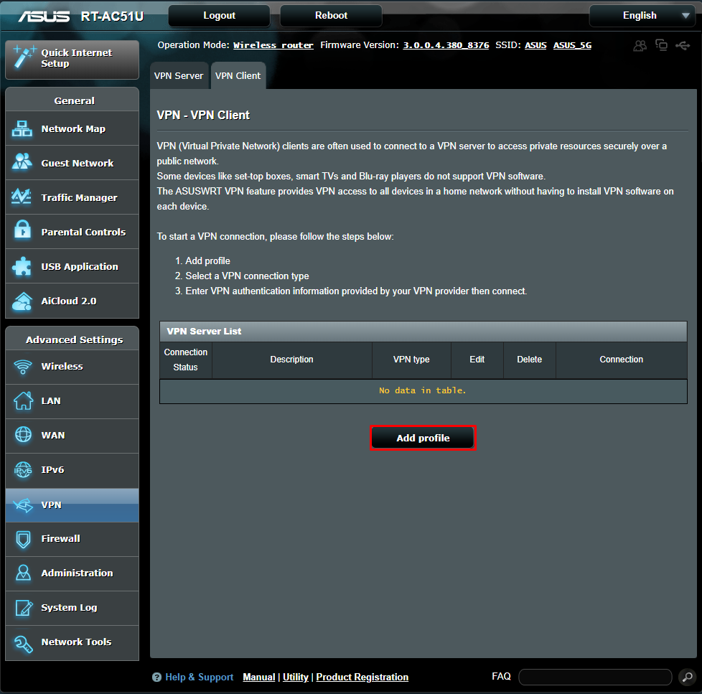Open the firmware version link
Viewport: 702px width, 694px height.
(446, 45)
